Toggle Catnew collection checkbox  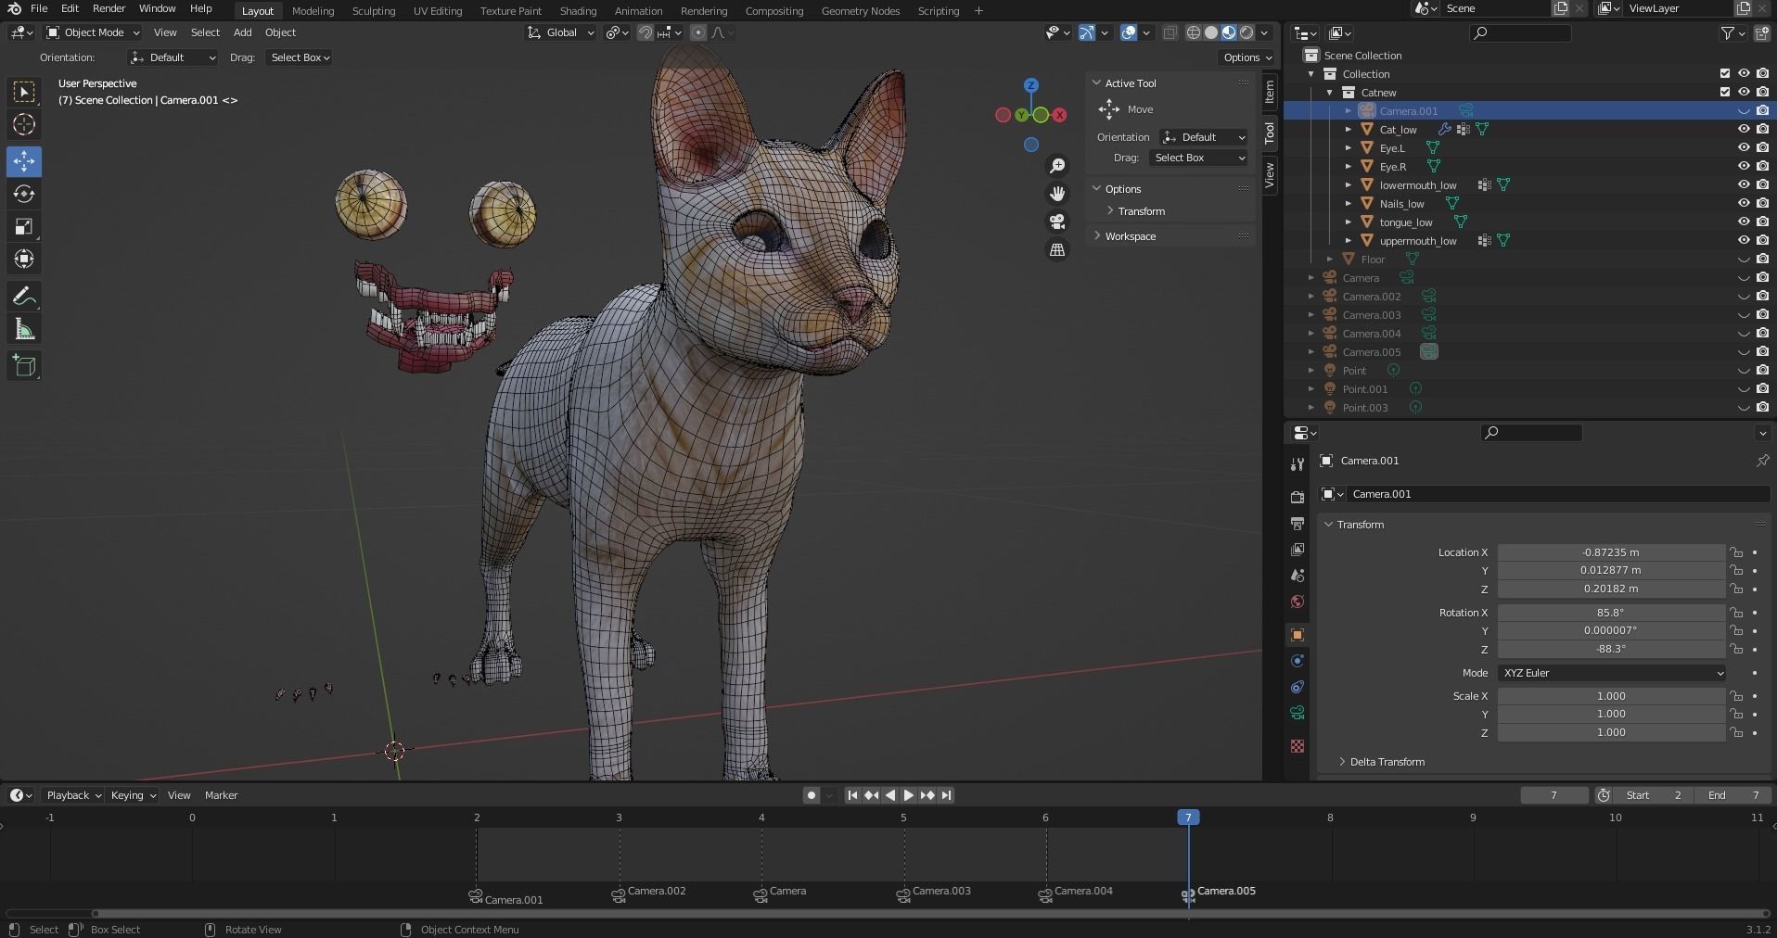click(x=1725, y=92)
